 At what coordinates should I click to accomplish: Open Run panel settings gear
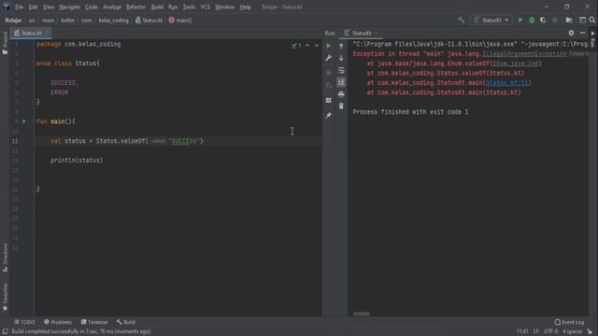[x=571, y=34]
